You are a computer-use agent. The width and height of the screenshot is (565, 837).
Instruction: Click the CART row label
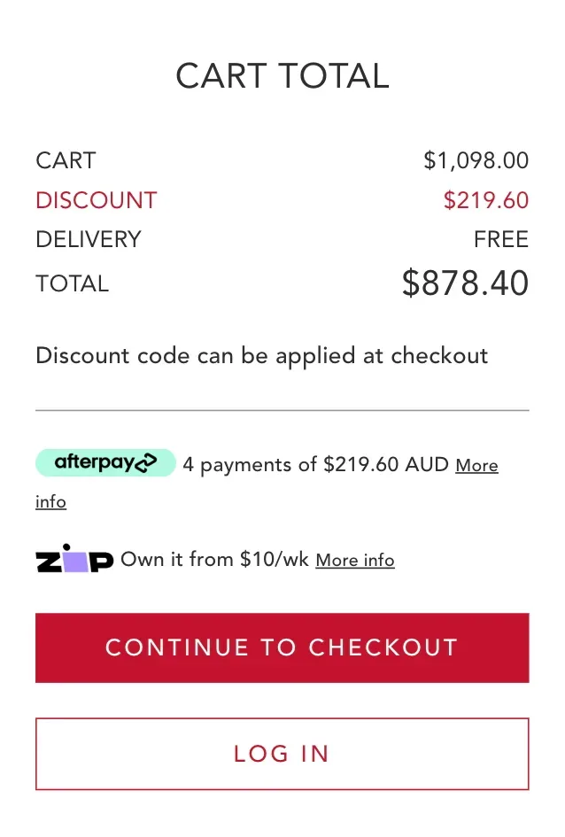click(65, 160)
